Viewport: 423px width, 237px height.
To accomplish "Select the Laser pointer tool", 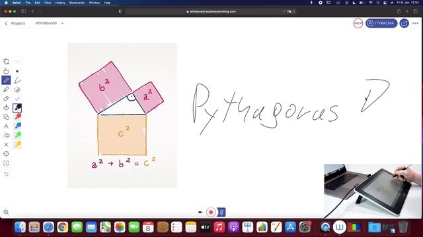I will 6,153.
